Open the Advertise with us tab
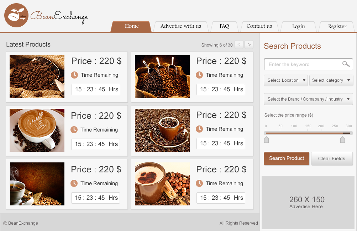The width and height of the screenshot is (357, 231). tap(181, 27)
